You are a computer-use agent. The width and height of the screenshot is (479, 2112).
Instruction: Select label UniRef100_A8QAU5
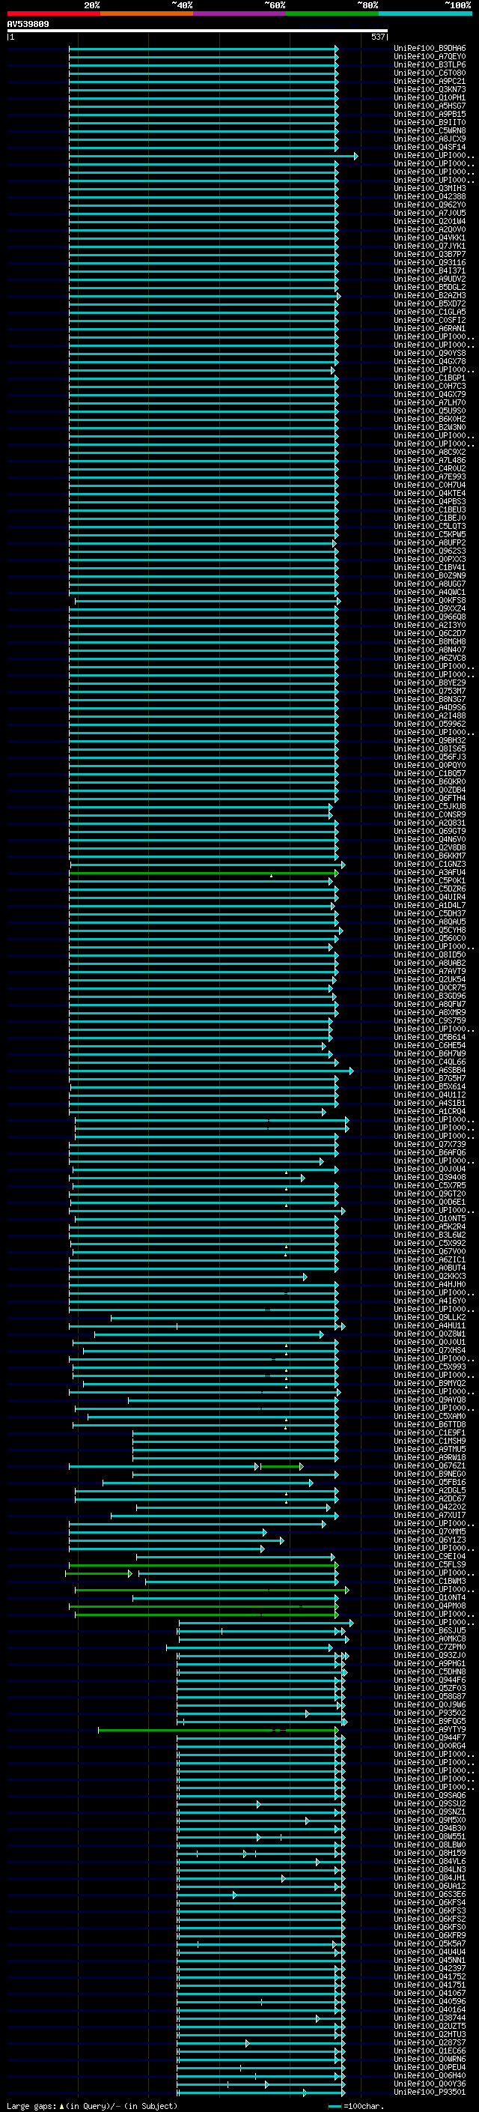coord(430,922)
